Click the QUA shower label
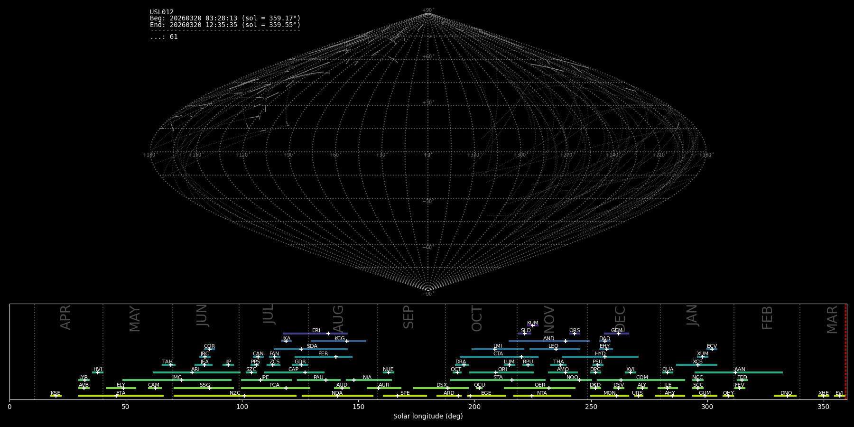The image size is (854, 427). tap(668, 370)
